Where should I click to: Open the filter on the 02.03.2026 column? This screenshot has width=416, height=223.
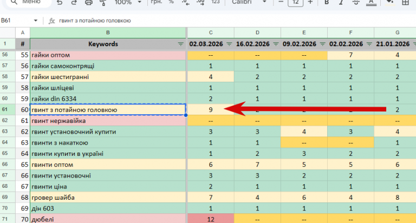click(229, 44)
